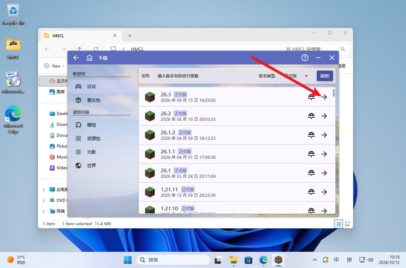This screenshot has width=406, height=268.
Task: Open the wiki globe icon for version 26.1
Action: 311,173
